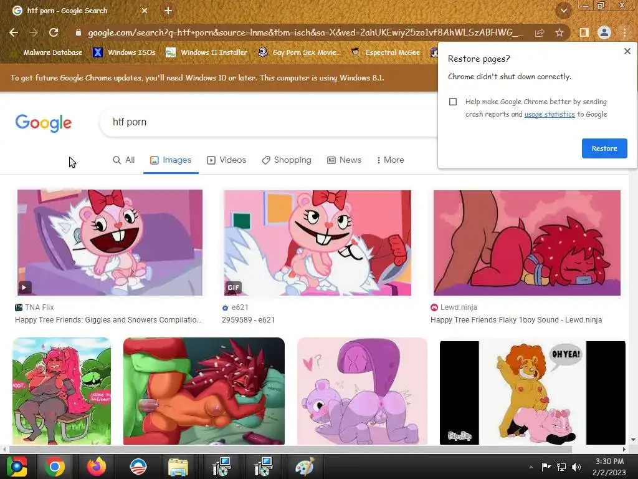Screen dimensions: 638x479
Task: Open the blue circular logo taskbar app
Action: [138, 467]
